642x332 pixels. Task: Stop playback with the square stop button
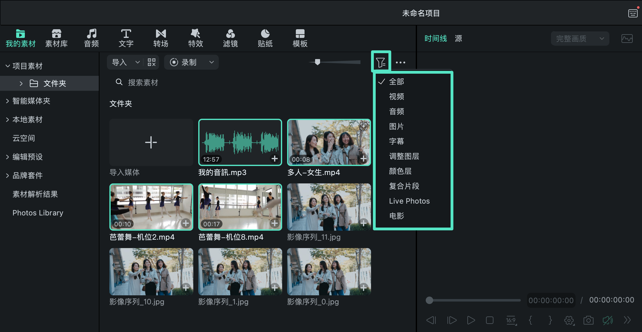[490, 320]
